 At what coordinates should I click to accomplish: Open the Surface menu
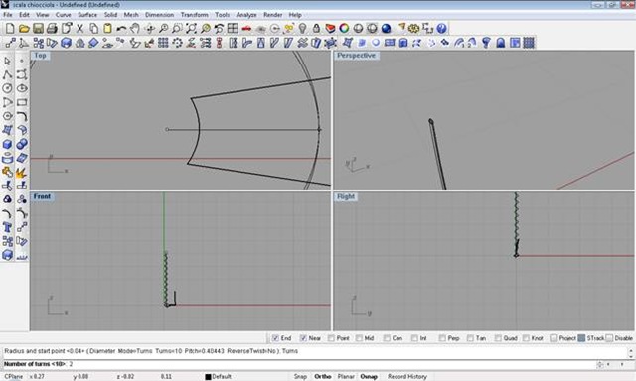[87, 15]
